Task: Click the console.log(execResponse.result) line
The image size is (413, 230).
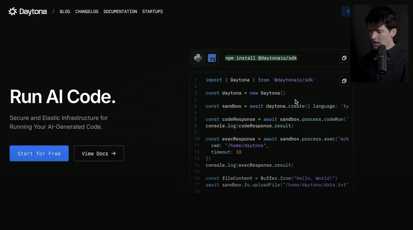Action: pyautogui.click(x=249, y=165)
